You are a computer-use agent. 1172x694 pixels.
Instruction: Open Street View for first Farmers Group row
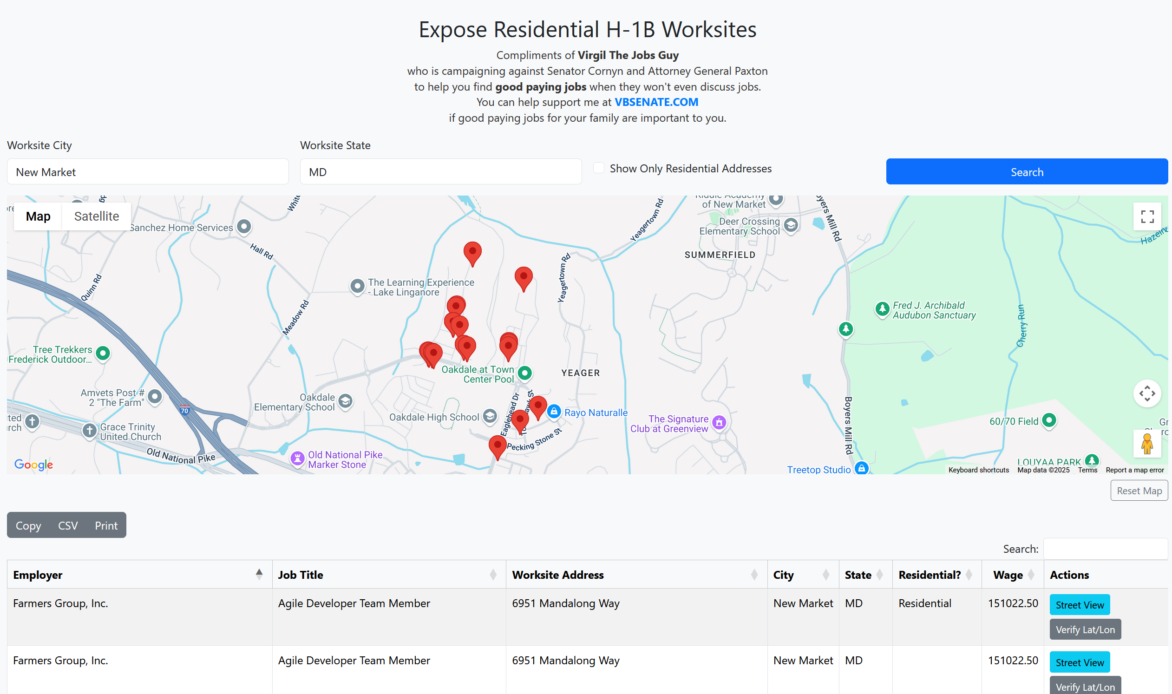tap(1080, 605)
